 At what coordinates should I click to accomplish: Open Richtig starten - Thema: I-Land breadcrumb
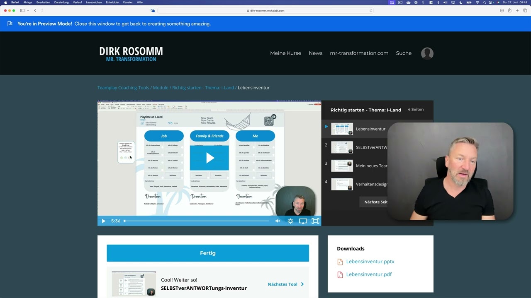(203, 88)
